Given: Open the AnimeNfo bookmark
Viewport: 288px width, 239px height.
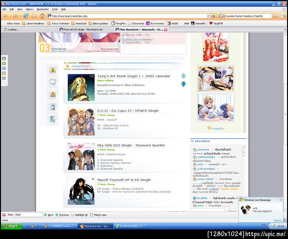Looking at the screenshot, I should pos(198,23).
